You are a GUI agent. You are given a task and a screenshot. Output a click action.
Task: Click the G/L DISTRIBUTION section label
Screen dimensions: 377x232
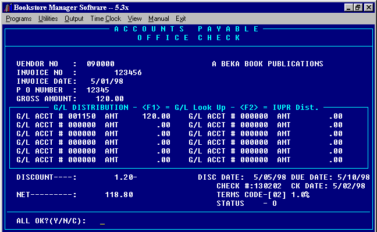click(x=91, y=108)
